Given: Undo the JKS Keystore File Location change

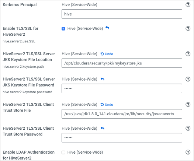Looking at the screenshot, I should click(x=107, y=54).
